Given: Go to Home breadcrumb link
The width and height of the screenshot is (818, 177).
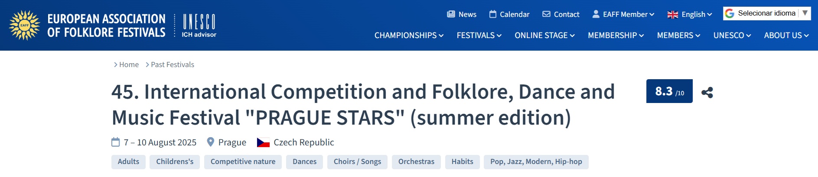Looking at the screenshot, I should (x=129, y=64).
